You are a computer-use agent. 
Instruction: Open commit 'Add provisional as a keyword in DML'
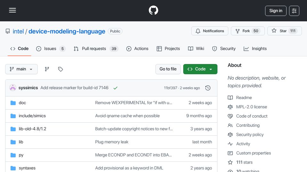coord(129,168)
